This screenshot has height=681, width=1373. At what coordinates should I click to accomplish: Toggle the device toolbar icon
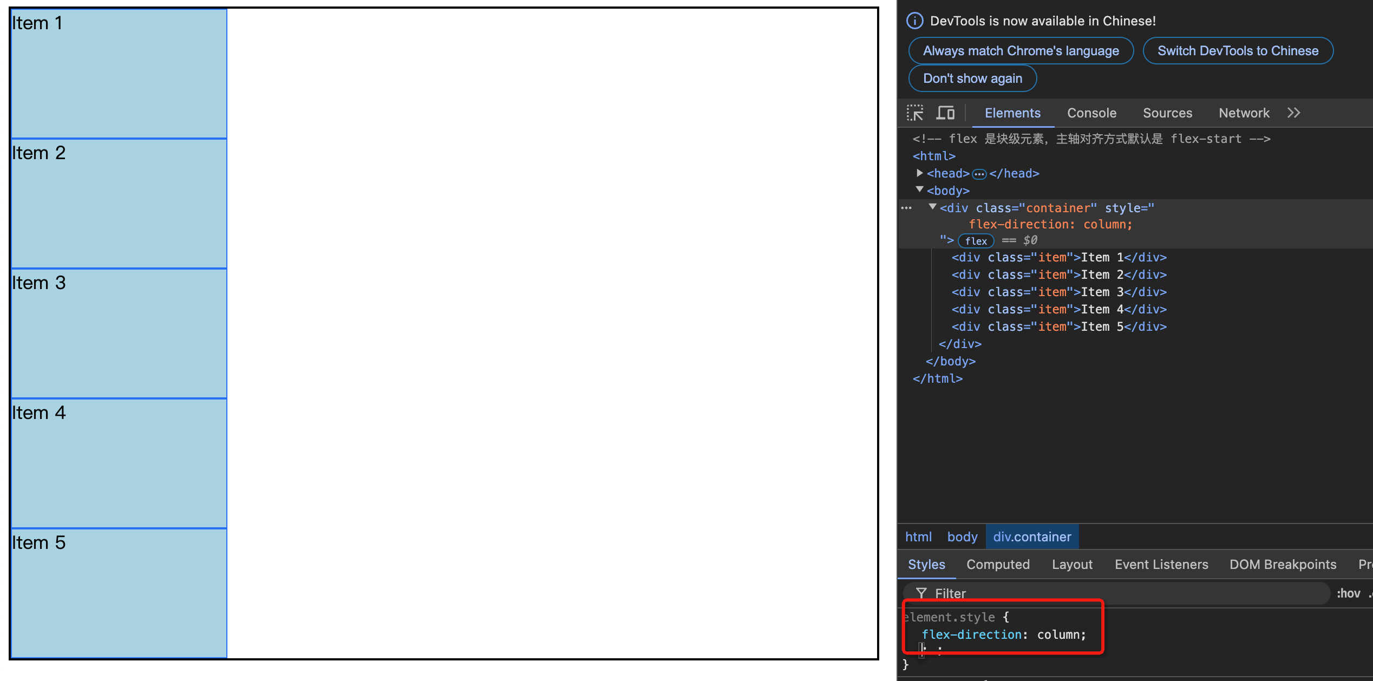coord(945,113)
